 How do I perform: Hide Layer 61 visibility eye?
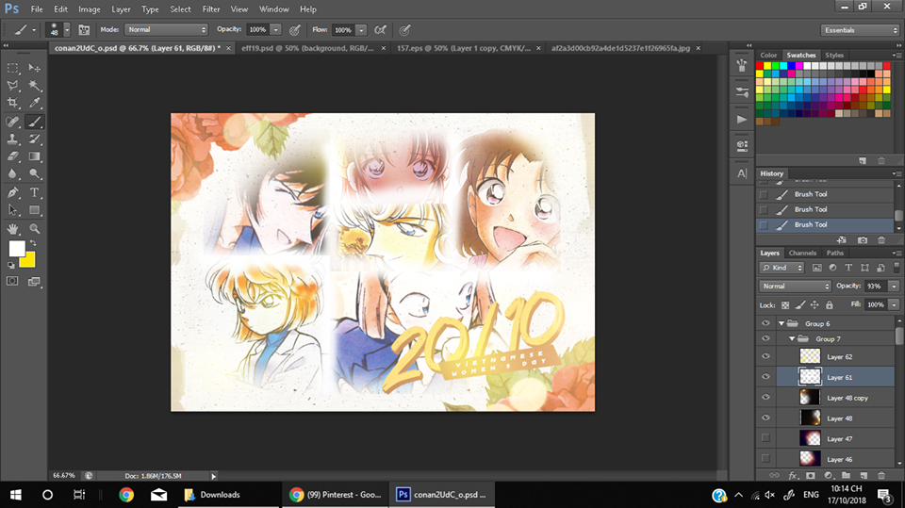pyautogui.click(x=765, y=377)
